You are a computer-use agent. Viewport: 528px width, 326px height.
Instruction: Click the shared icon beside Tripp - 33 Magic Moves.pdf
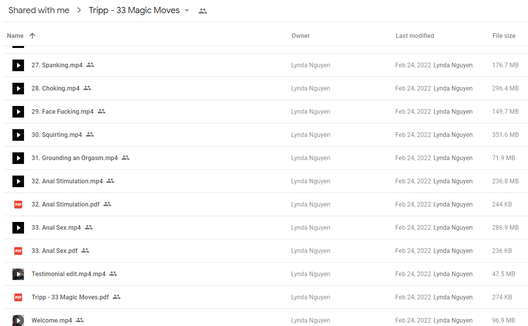pyautogui.click(x=117, y=297)
